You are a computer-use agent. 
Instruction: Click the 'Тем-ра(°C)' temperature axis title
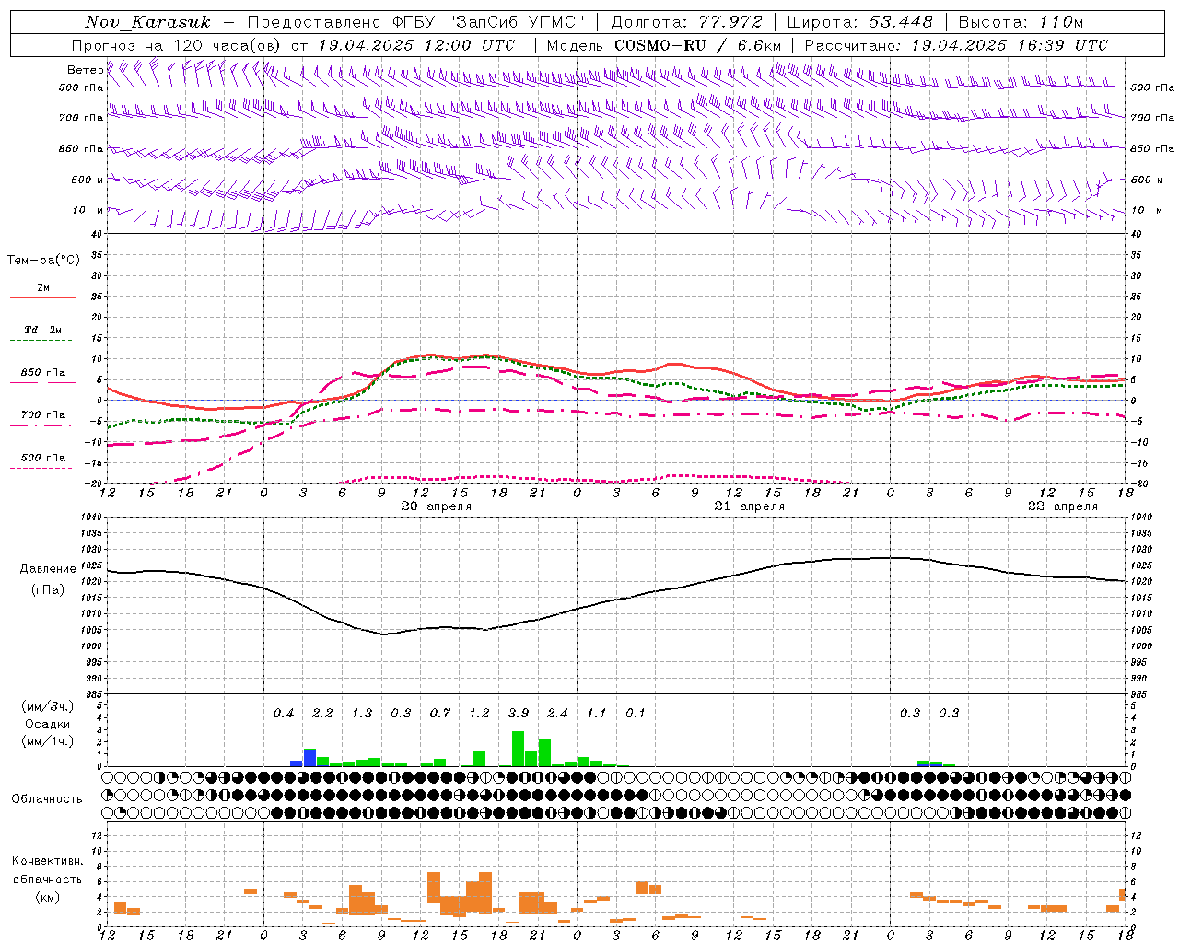pos(43,260)
